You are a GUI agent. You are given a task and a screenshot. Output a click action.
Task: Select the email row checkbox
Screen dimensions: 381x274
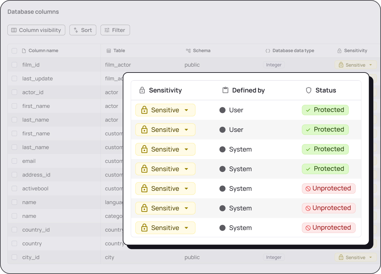click(x=14, y=161)
